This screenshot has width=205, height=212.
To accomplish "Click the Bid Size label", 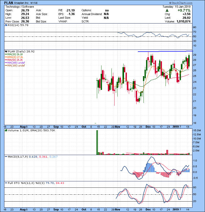I will [x=41, y=21].
